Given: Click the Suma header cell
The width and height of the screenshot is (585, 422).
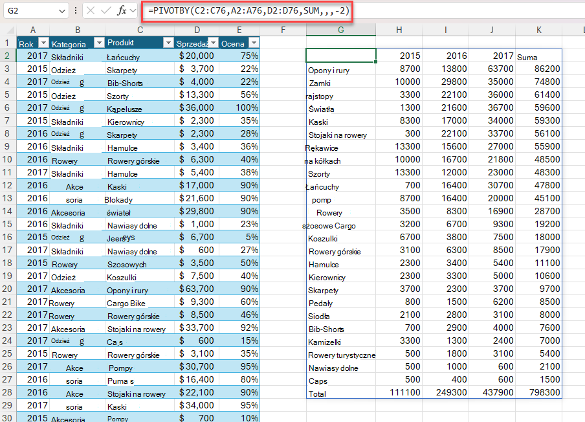Looking at the screenshot, I should 527,58.
